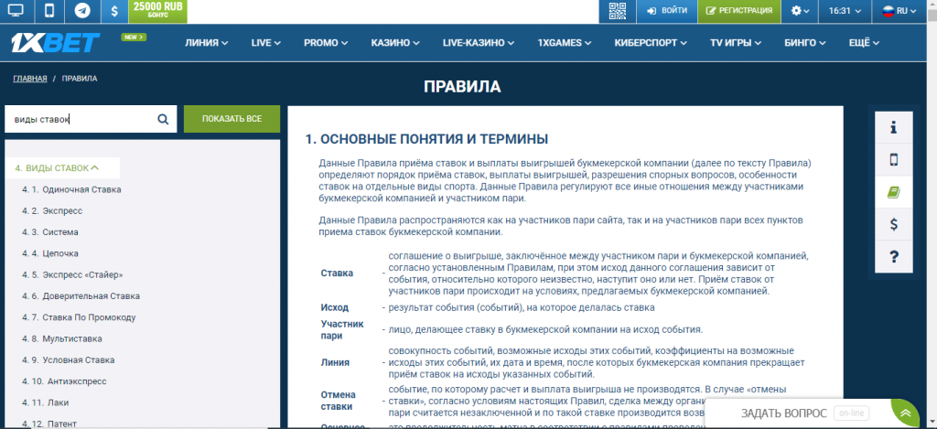Click the Главная breadcrumb link
Screen dimensions: 937x429
[29, 79]
